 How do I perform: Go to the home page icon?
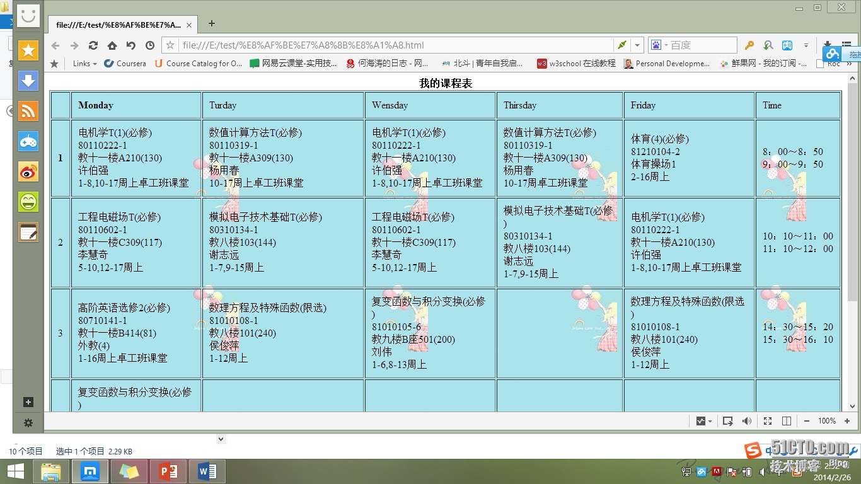tap(112, 45)
